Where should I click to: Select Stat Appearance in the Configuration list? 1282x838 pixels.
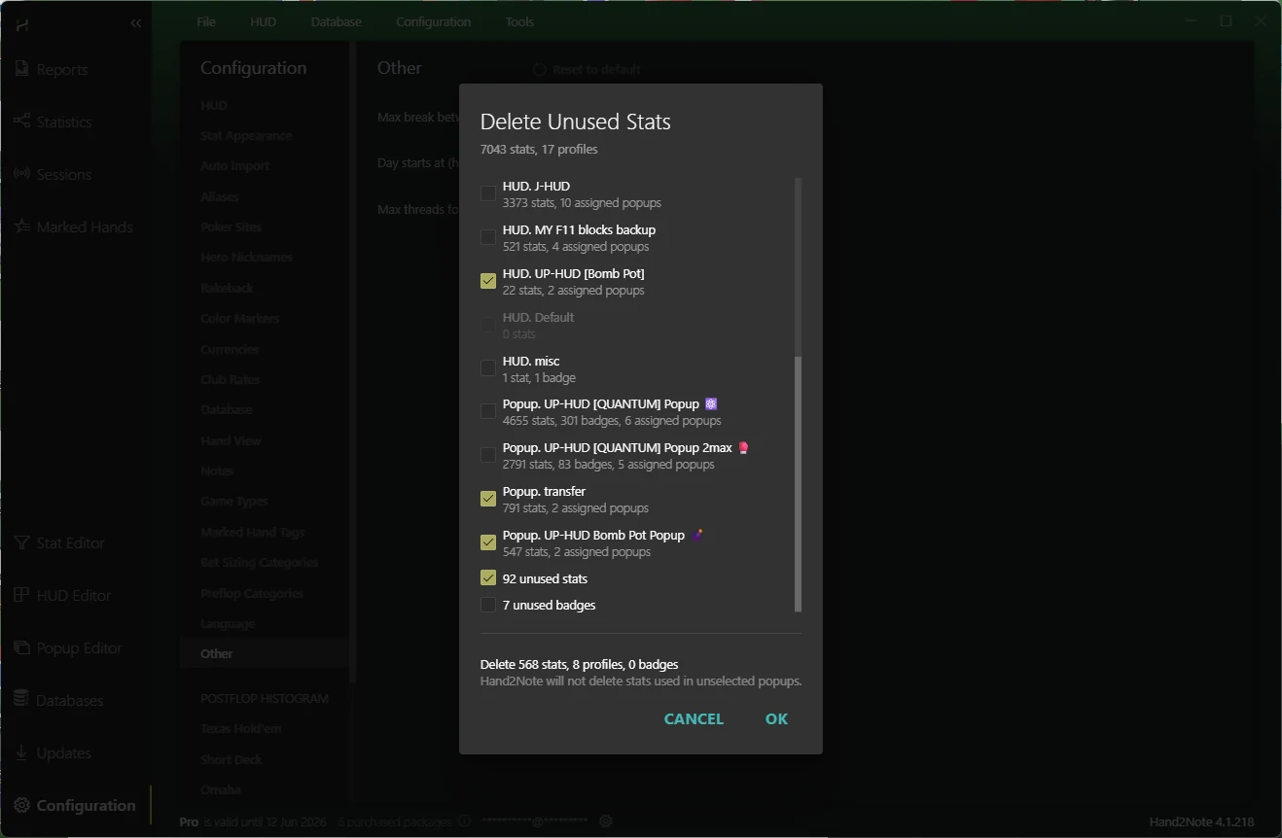(x=246, y=136)
